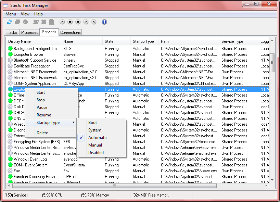Image resolution: width=280 pixels, height=202 pixels.
Task: Click the resume service toolbar icon
Action: pyautogui.click(x=86, y=22)
